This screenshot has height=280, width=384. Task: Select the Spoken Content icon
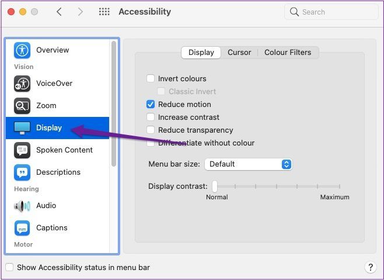[x=22, y=150]
